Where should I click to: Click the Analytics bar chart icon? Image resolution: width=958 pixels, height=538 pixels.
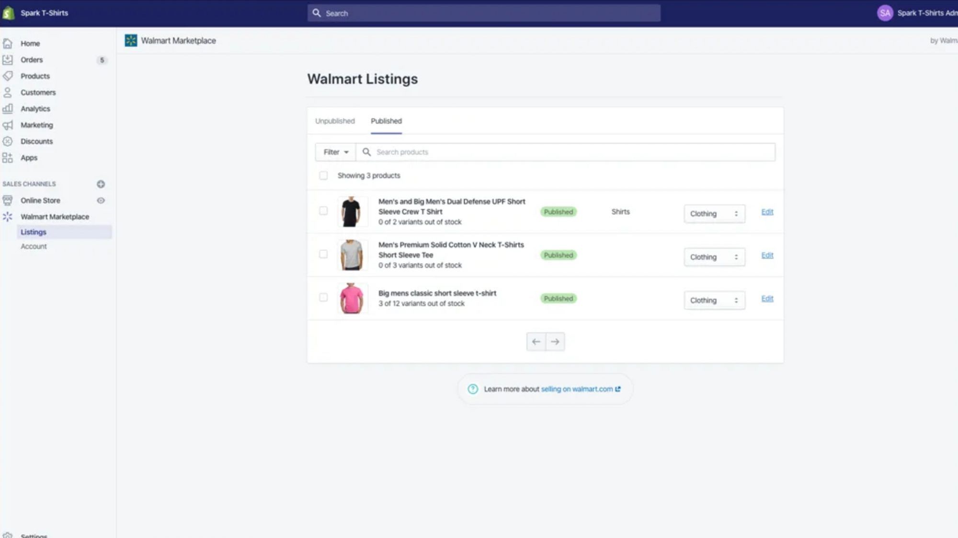click(x=8, y=109)
